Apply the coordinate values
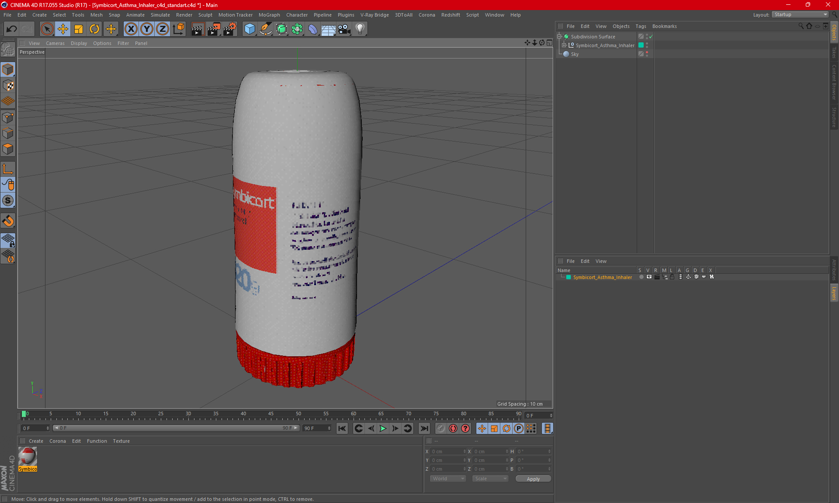 click(533, 479)
